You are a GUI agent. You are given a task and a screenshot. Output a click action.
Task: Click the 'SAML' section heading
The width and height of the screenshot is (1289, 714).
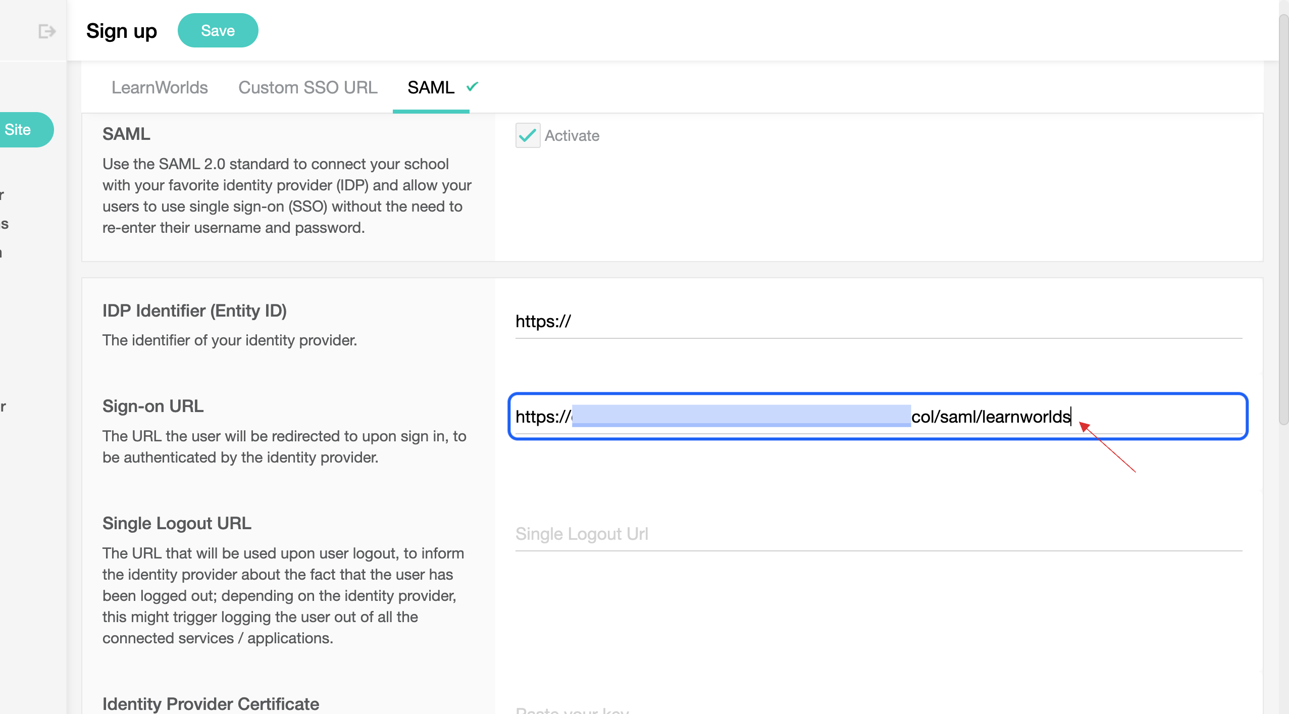pos(126,134)
